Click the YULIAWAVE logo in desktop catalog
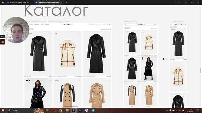The height and width of the screenshot is (113, 202). [68, 24]
